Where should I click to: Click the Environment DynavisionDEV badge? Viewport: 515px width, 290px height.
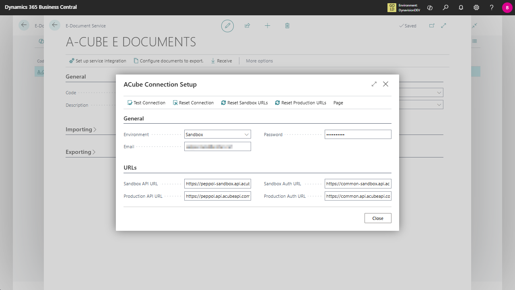tap(404, 8)
